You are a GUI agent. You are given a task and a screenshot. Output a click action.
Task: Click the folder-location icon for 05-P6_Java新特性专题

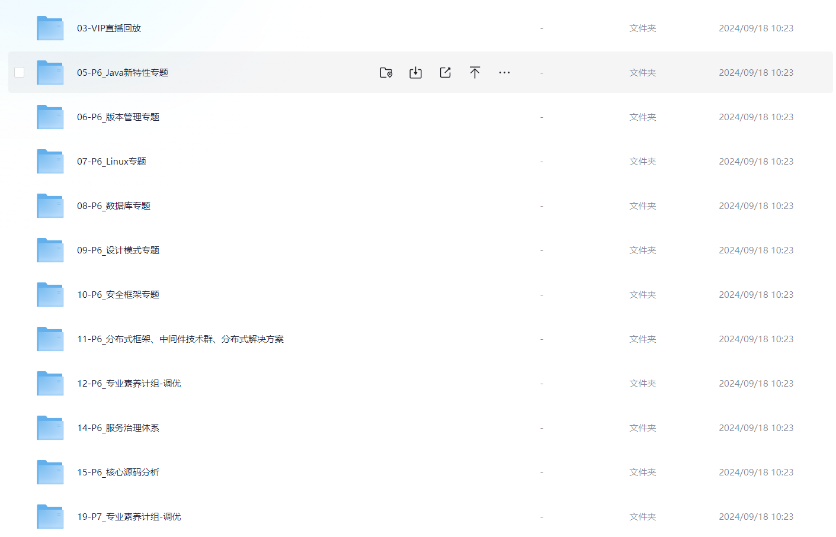386,73
